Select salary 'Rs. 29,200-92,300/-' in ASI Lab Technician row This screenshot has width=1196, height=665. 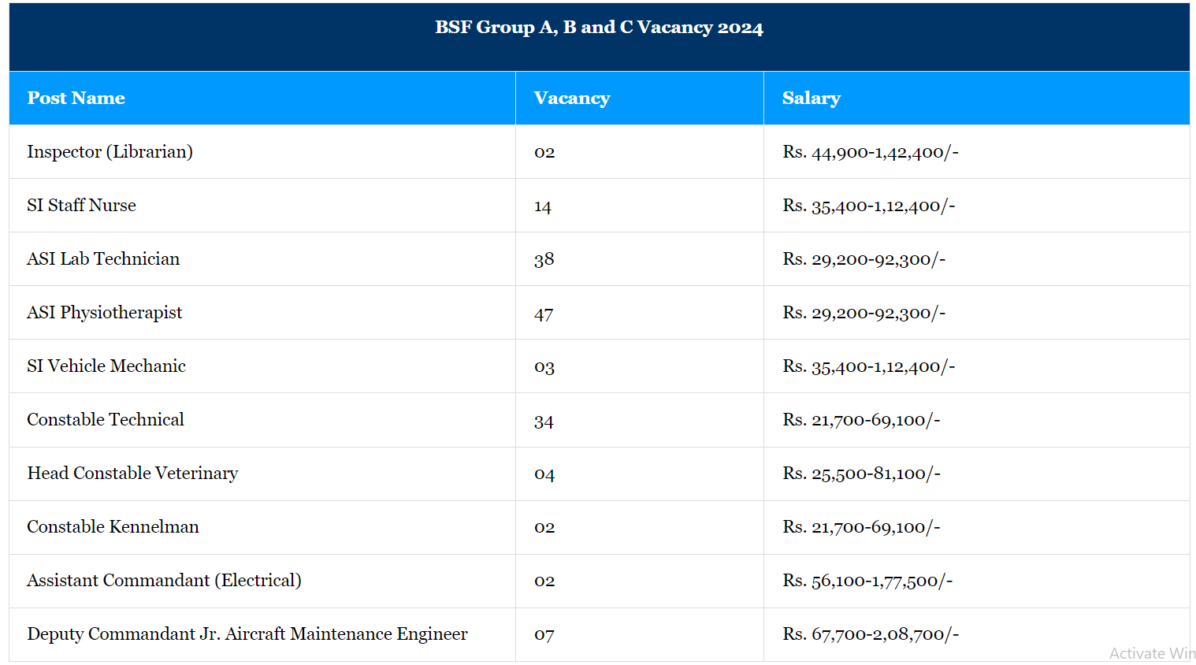864,259
